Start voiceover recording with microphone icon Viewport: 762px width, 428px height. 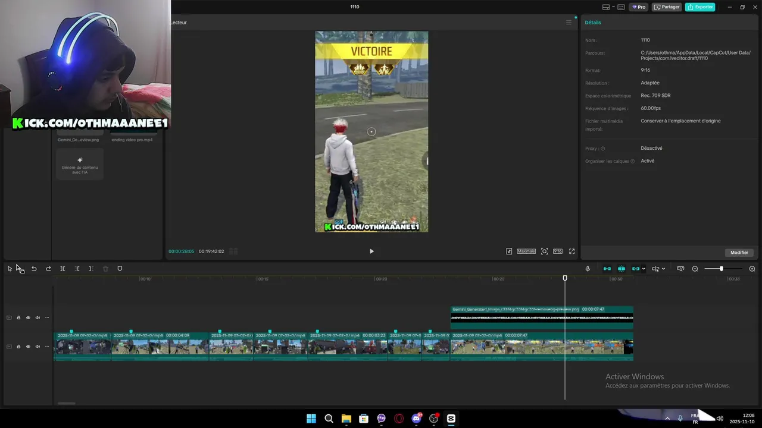click(588, 269)
